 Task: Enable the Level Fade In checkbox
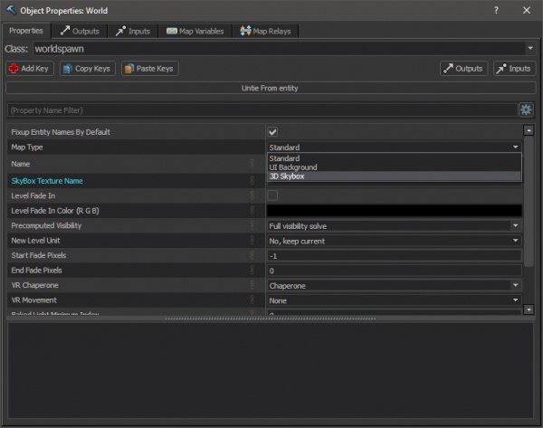click(x=272, y=195)
